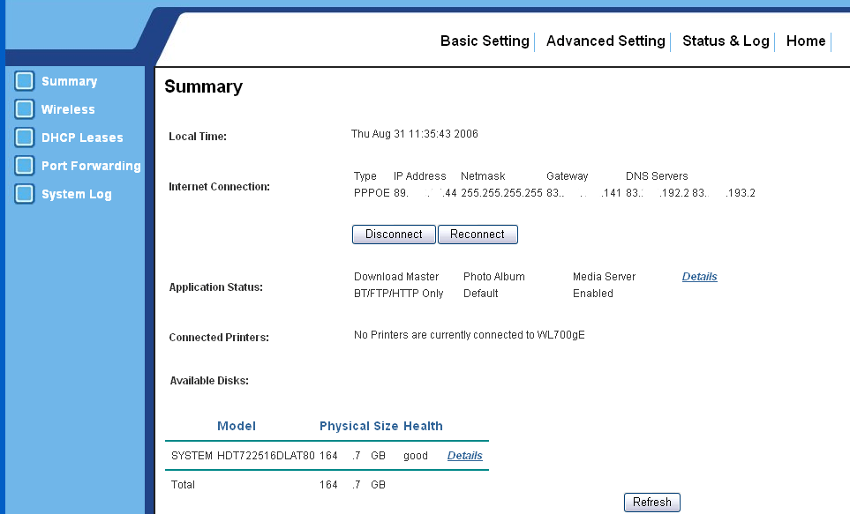The height and width of the screenshot is (514, 850).
Task: Click the icon next to DHCP Leases
Action: point(25,138)
